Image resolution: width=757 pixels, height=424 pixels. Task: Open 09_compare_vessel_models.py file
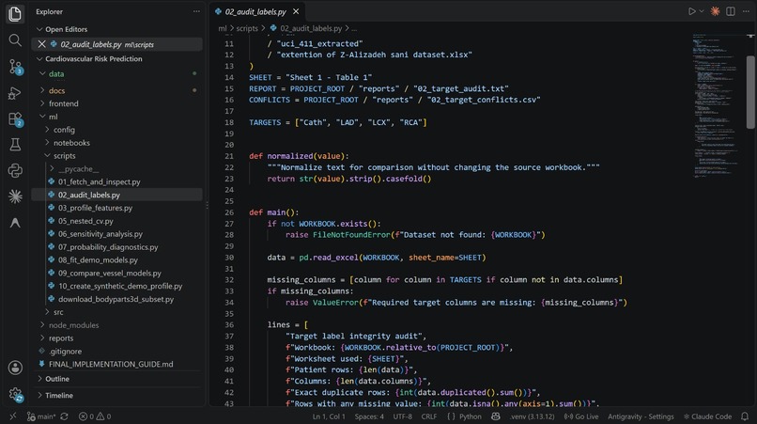tap(110, 274)
